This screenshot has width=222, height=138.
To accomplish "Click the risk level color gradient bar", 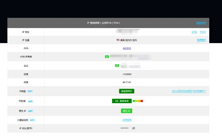I will (x=138, y=101).
